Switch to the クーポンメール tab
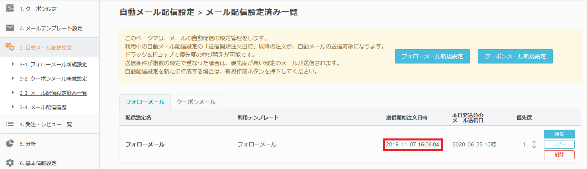This screenshot has height=169, width=587. tap(196, 102)
